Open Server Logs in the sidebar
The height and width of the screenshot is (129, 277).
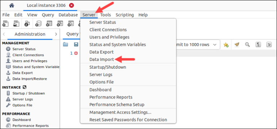tap(23, 99)
